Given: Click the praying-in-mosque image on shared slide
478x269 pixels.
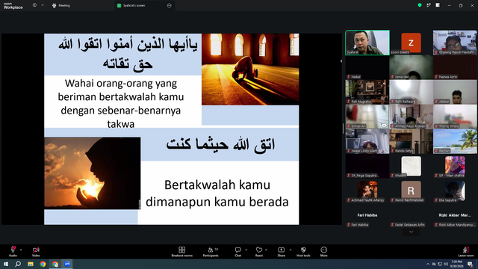Looking at the screenshot, I should 250,69.
